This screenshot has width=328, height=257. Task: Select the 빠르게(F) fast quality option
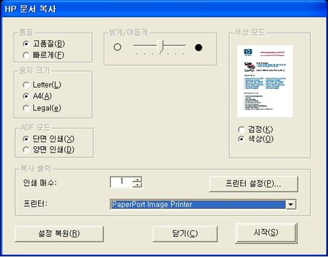[x=43, y=55]
